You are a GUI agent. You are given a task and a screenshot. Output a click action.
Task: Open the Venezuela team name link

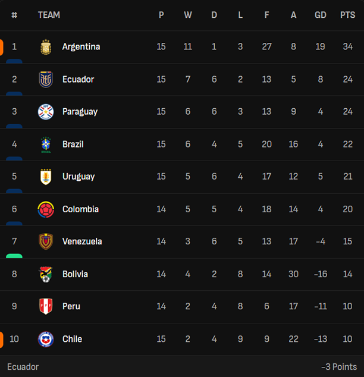coord(82,241)
